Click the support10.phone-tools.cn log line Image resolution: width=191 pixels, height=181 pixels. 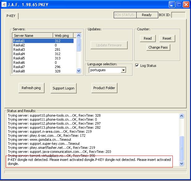[x=54, y=115]
